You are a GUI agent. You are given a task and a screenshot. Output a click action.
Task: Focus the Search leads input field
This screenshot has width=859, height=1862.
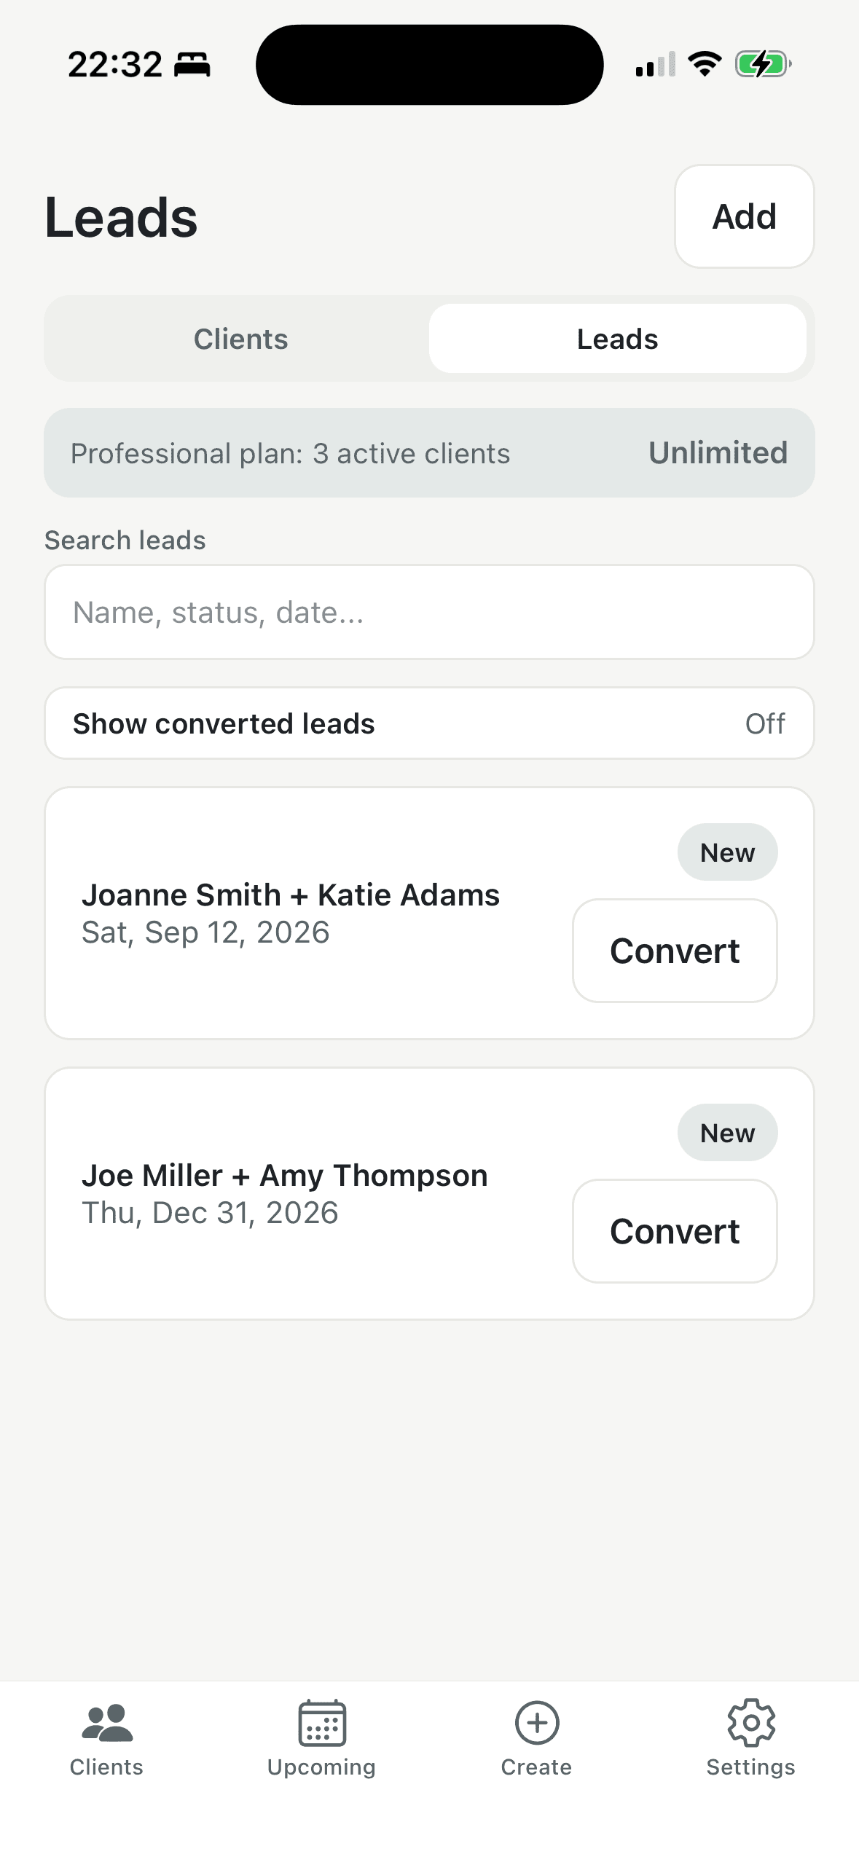[428, 613]
